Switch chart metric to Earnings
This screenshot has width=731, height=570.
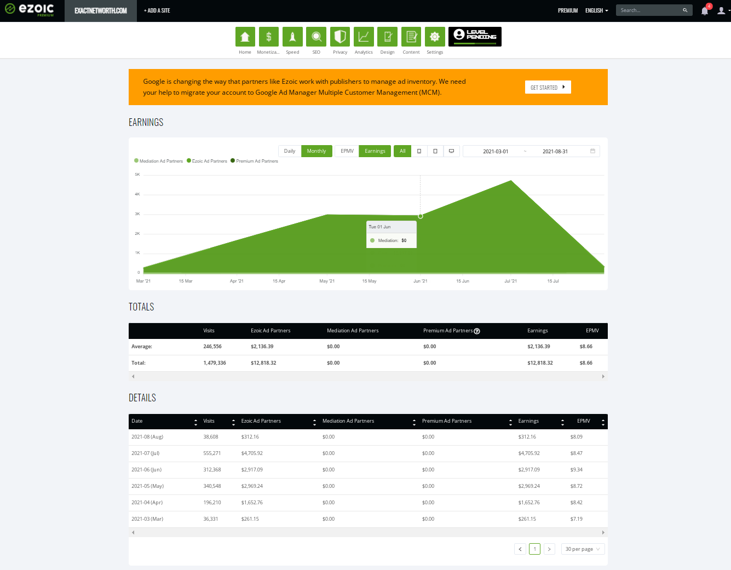click(x=375, y=151)
